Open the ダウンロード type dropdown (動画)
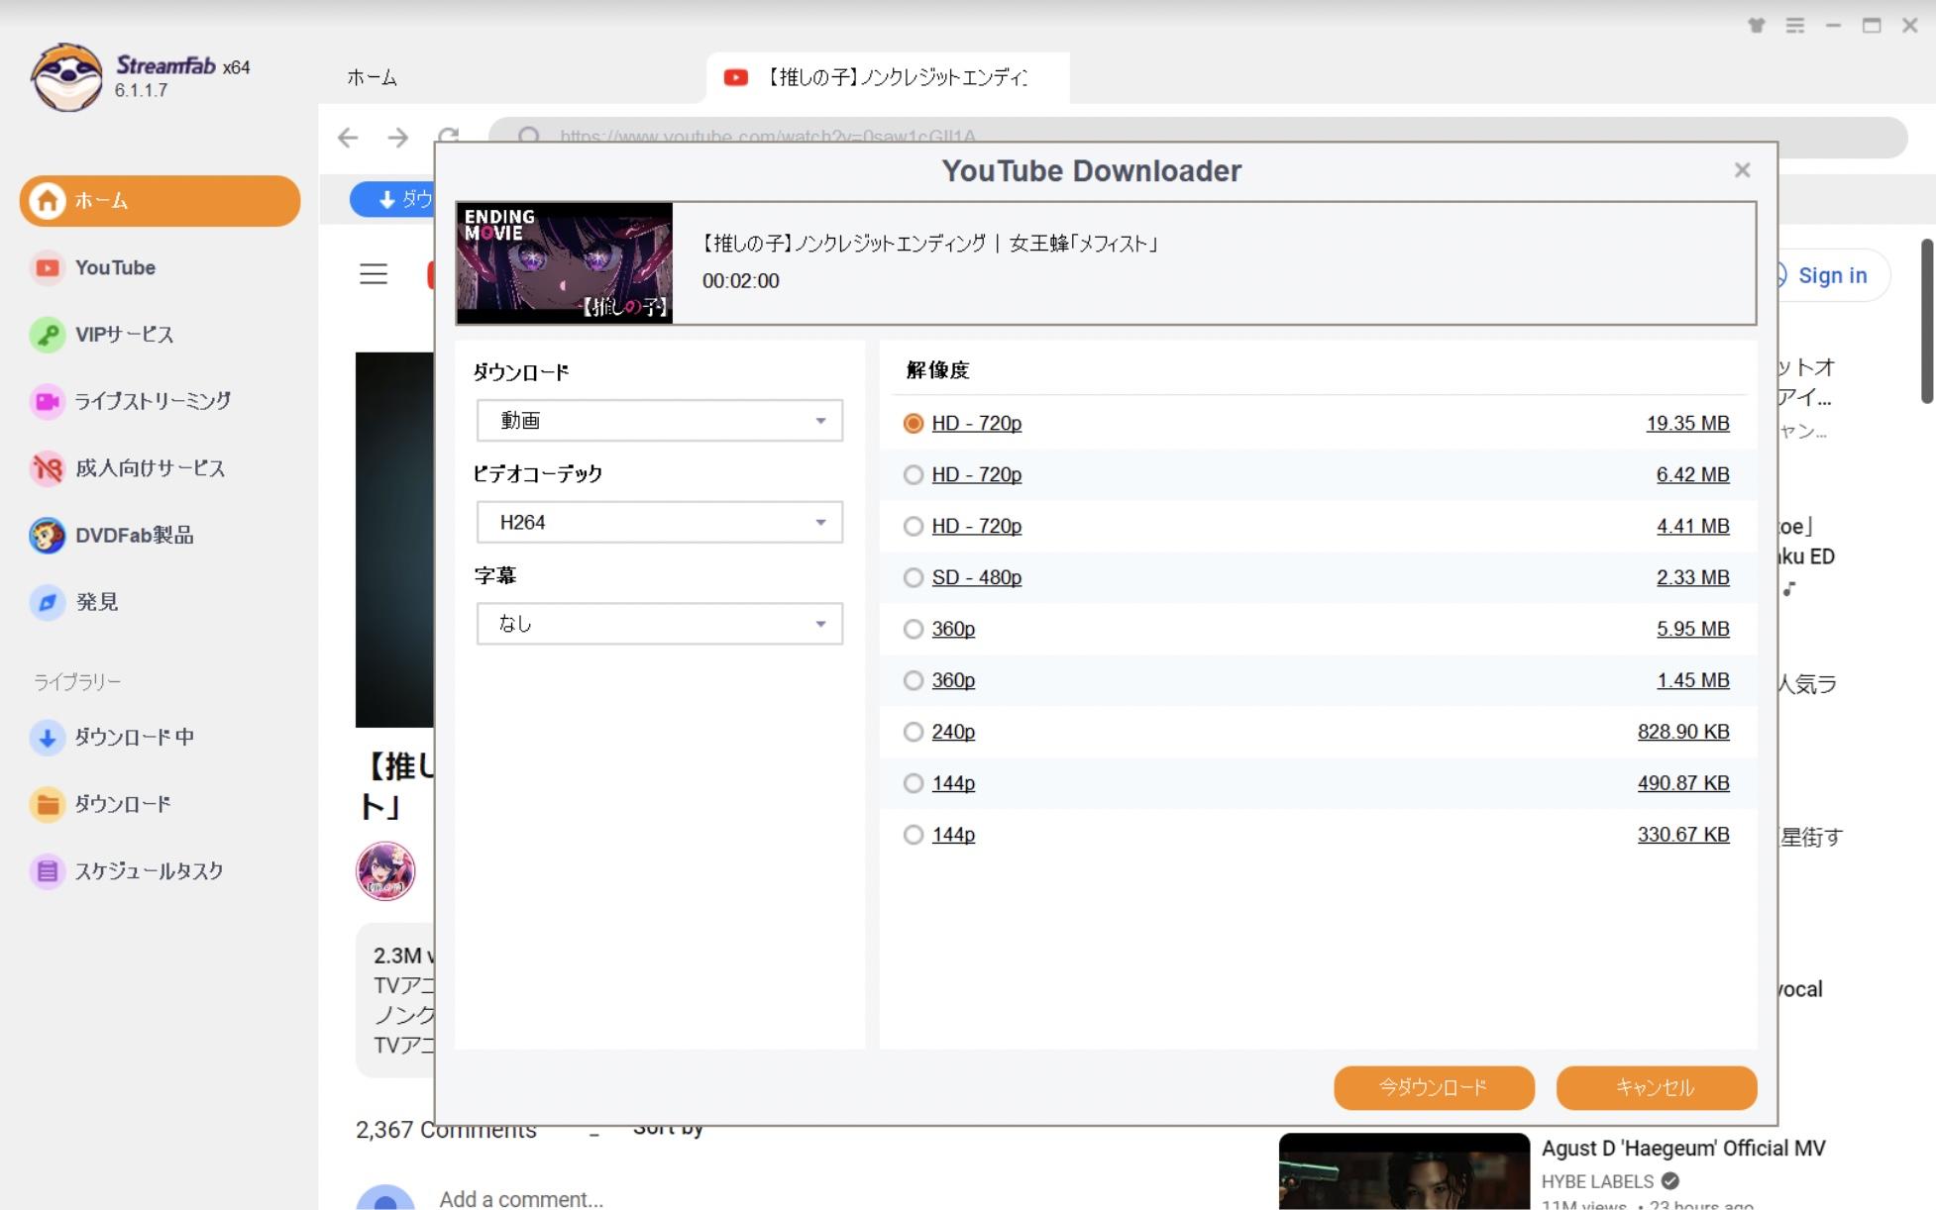Viewport: 1936px width, 1210px height. [660, 421]
